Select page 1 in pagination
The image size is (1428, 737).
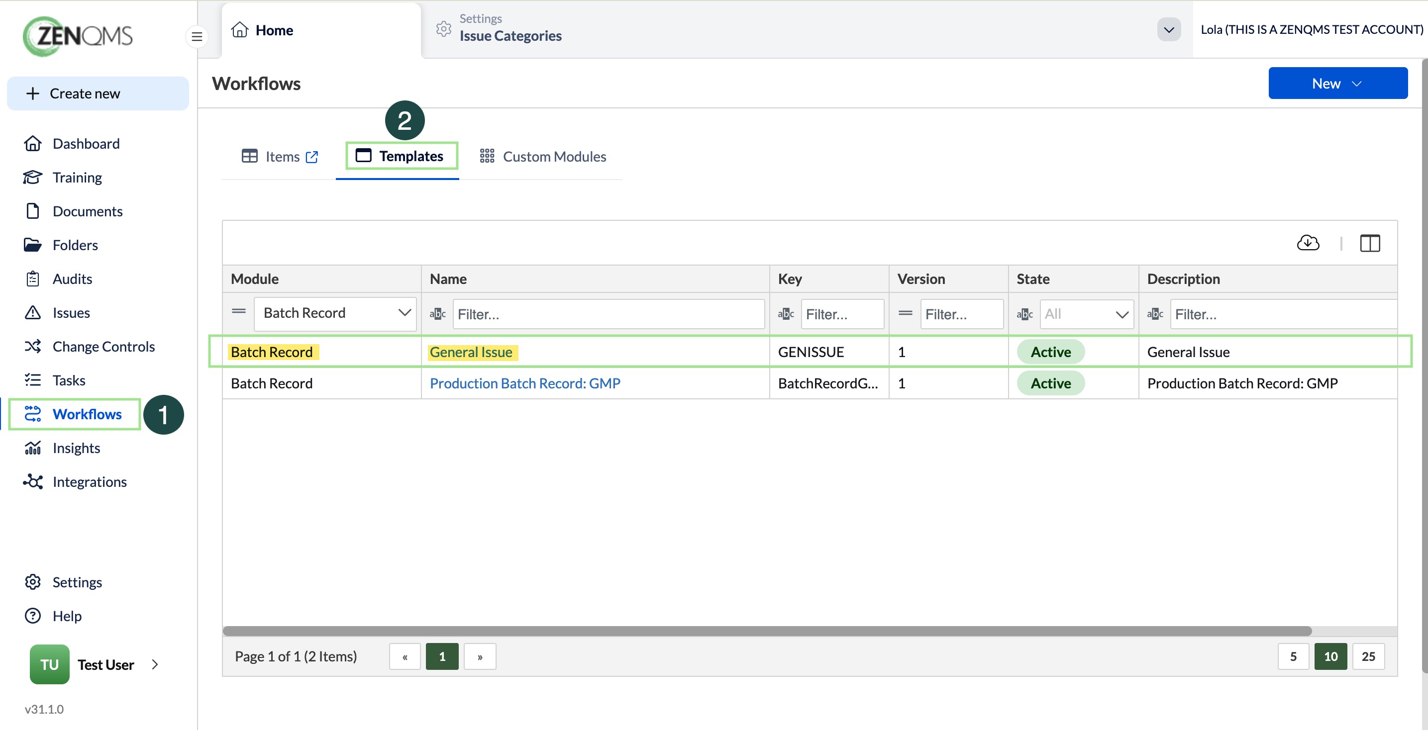coord(442,656)
